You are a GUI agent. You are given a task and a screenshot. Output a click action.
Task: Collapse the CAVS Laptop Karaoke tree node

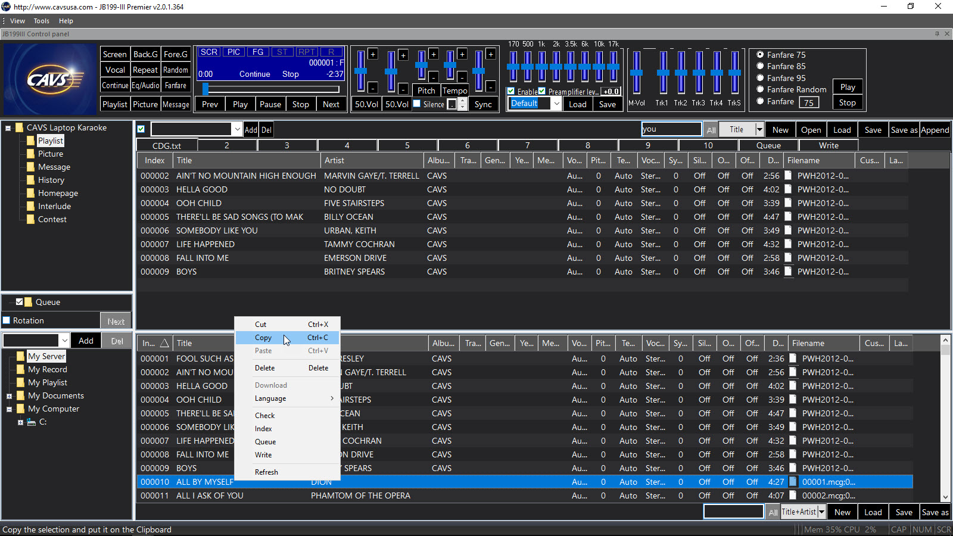click(x=8, y=127)
